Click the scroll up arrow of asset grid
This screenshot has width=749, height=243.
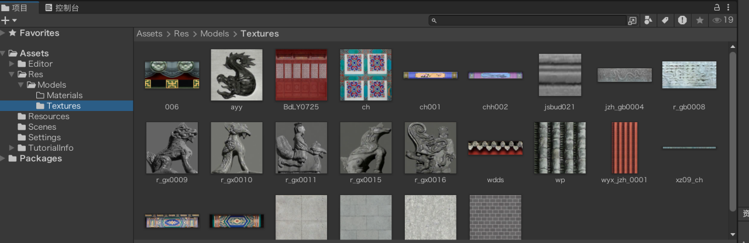[x=733, y=46]
